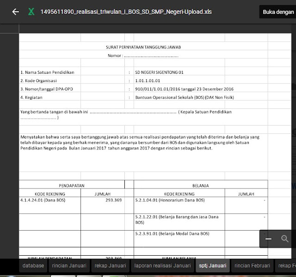The height and width of the screenshot is (277, 296).
Task: Click the 4.1.4.24.01 (Dana BOS) cell
Action: click(50, 205)
